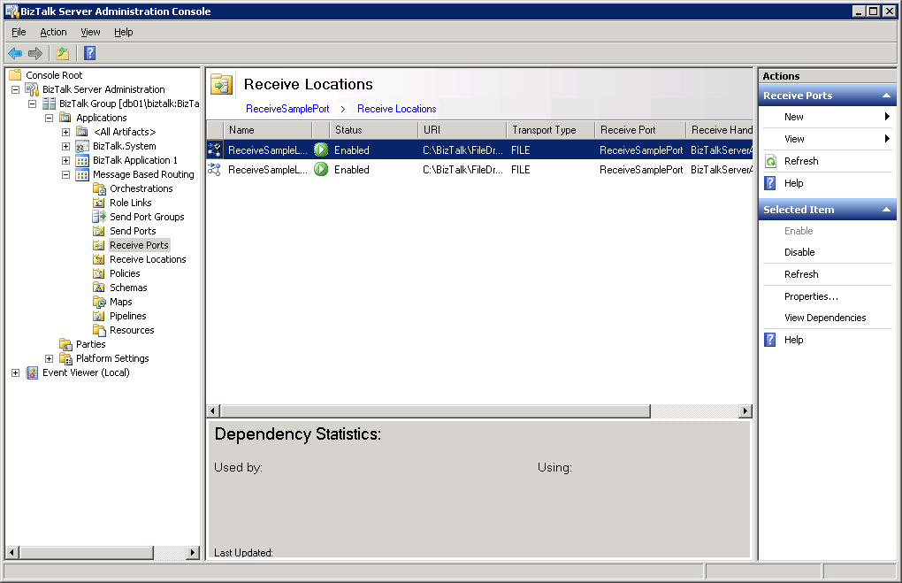The width and height of the screenshot is (902, 583).
Task: Click the green Enabled status icon in second row
Action: (x=321, y=169)
